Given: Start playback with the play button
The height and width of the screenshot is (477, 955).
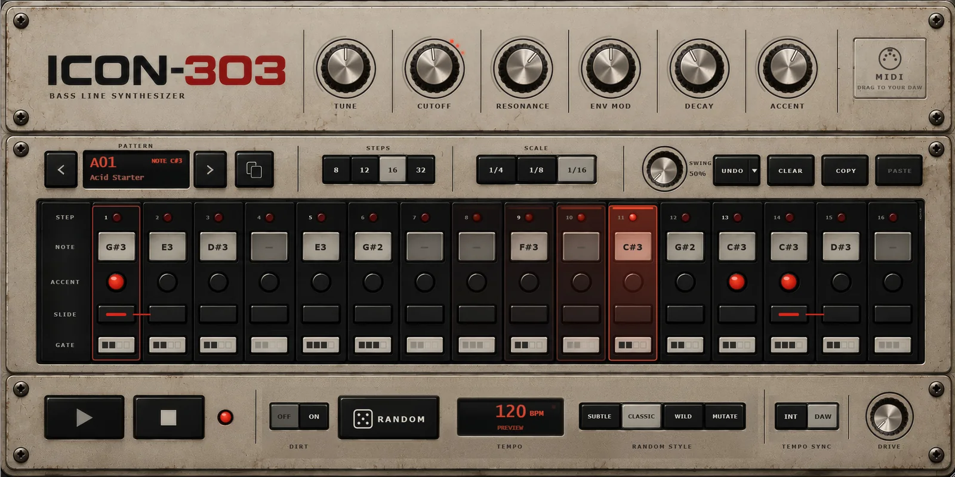Looking at the screenshot, I should point(84,417).
